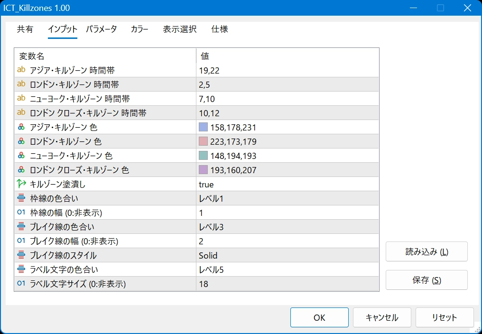Switch to the カラー tab
Viewport: 482px width, 334px height.
pyautogui.click(x=139, y=29)
